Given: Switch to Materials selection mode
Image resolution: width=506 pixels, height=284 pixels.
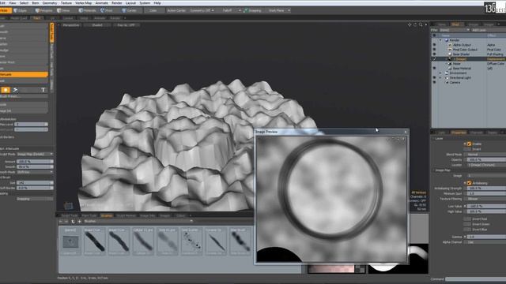Looking at the screenshot, I should pyautogui.click(x=87, y=10).
